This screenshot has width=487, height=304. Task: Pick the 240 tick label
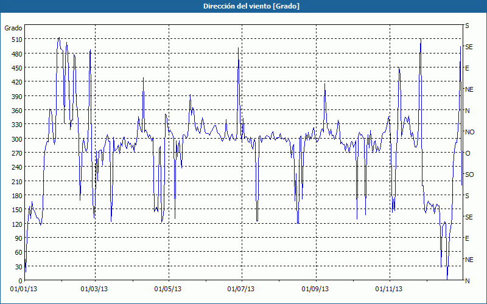pos(17,168)
